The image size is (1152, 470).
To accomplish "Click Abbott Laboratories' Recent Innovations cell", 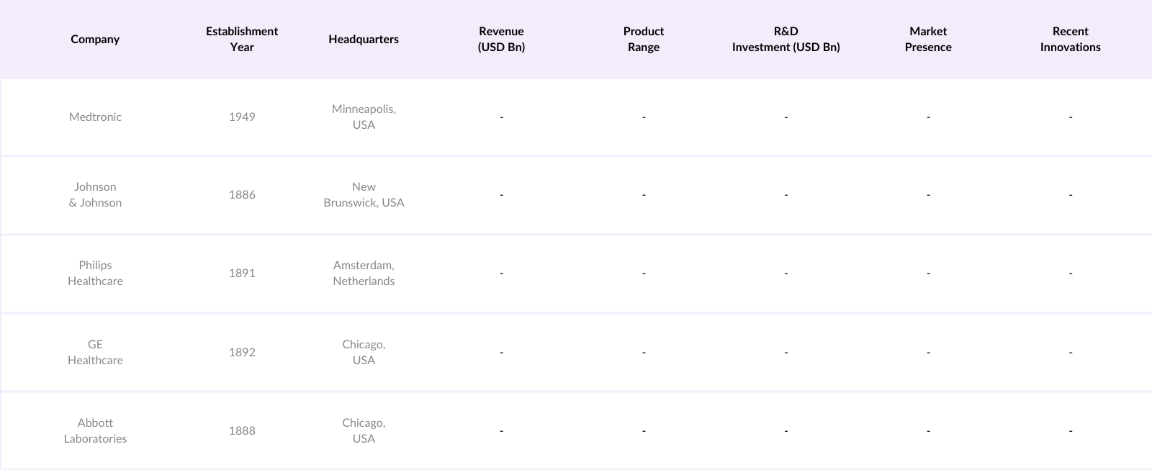I will (x=1071, y=430).
